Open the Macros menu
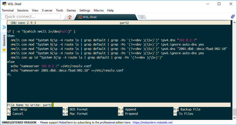 pos(99,10)
